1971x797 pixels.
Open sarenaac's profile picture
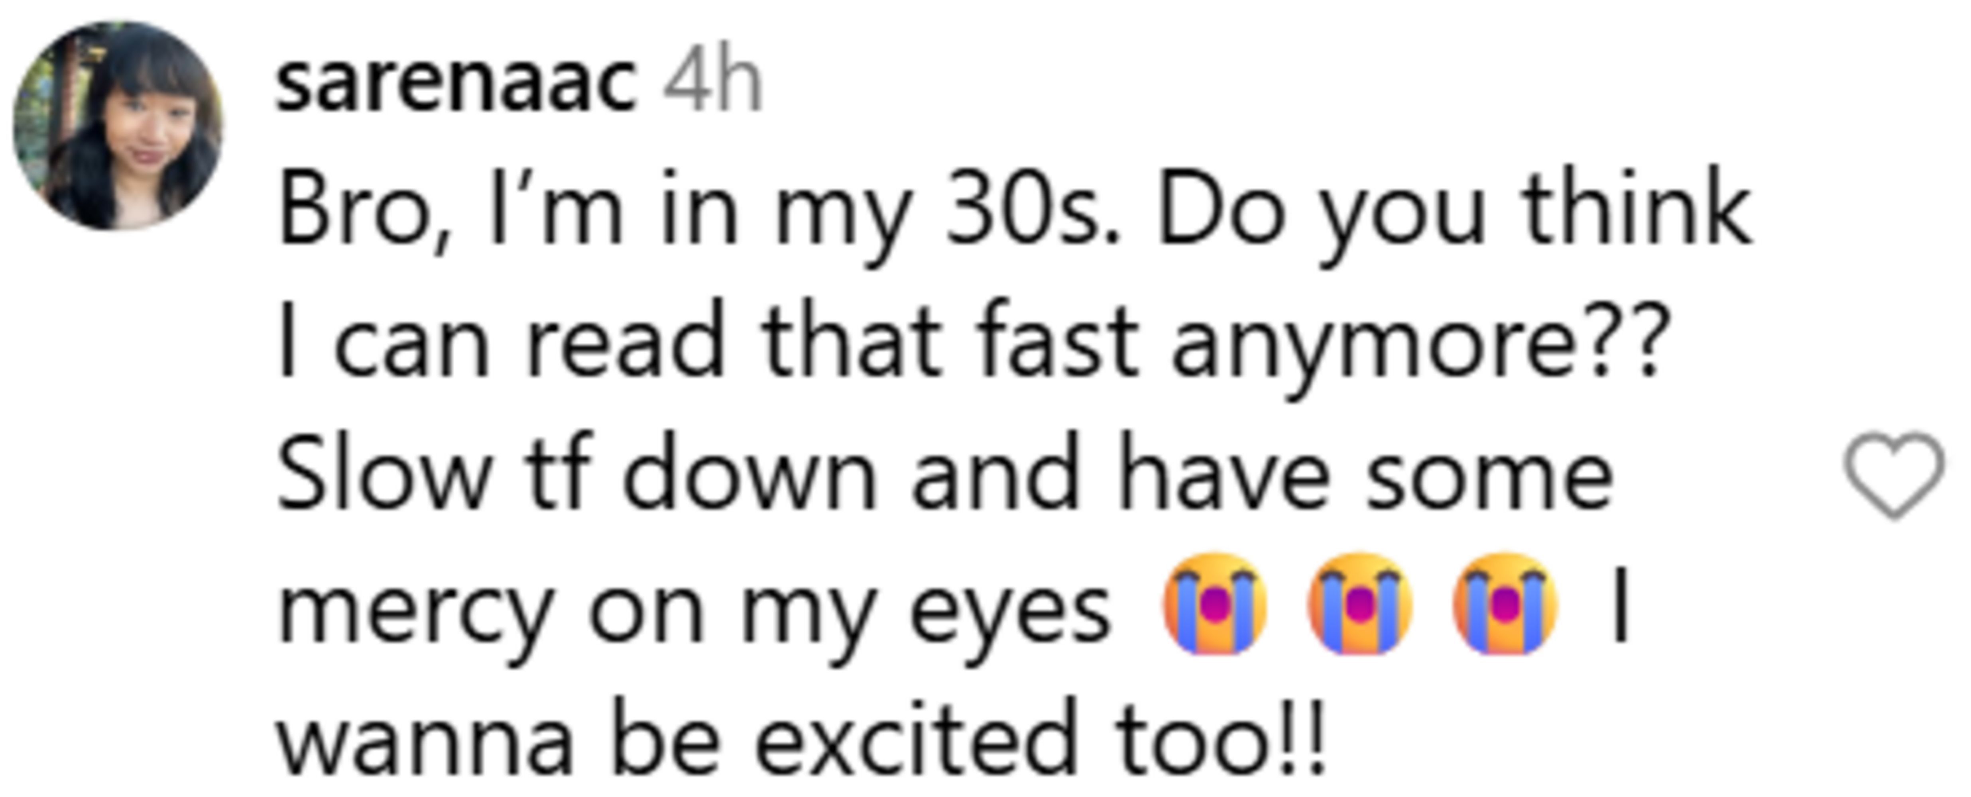(x=118, y=126)
